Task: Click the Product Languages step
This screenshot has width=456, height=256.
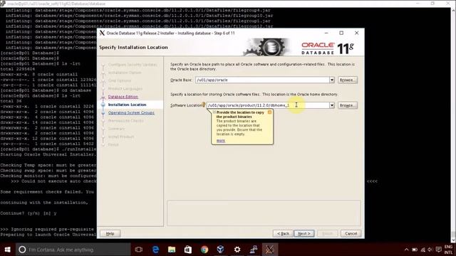Action: pos(125,88)
